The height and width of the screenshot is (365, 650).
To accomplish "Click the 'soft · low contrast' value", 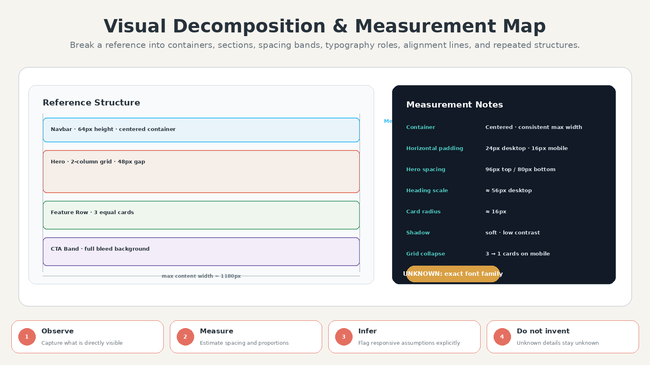I will [x=513, y=233].
